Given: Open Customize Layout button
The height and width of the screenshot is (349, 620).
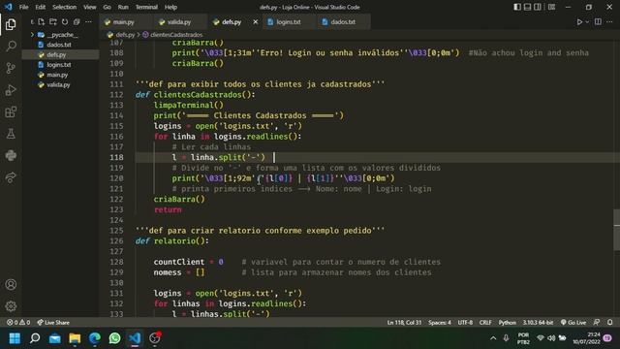Looking at the screenshot, I should [x=551, y=7].
